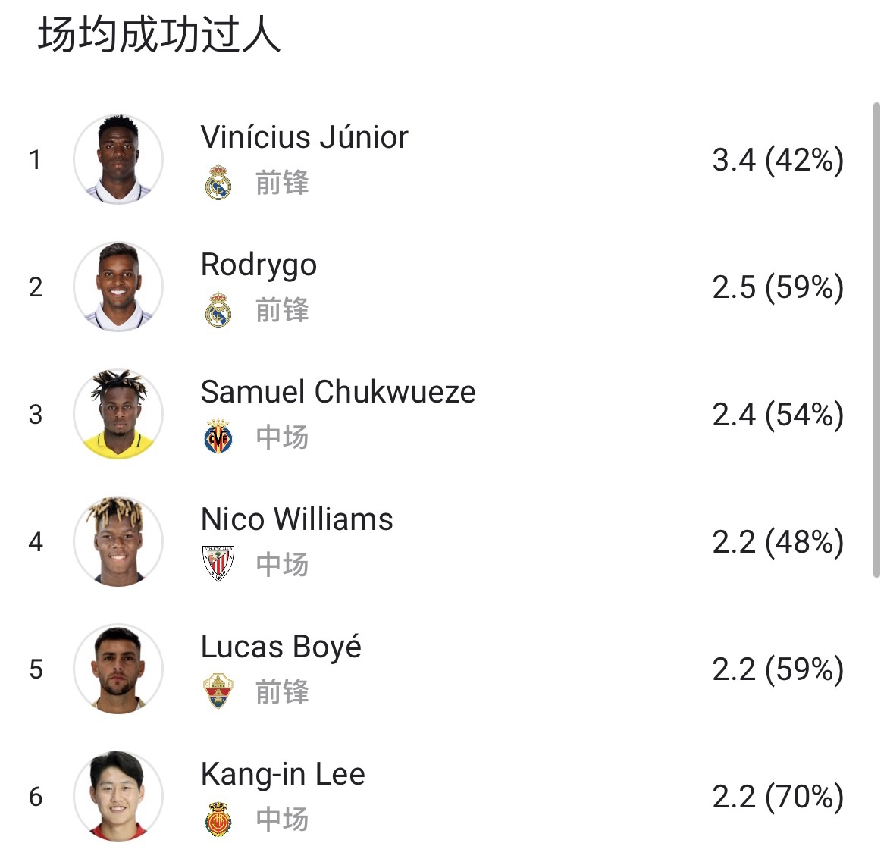Click the Lucas Boyé name
Image resolution: width=887 pixels, height=862 pixels.
tap(281, 647)
